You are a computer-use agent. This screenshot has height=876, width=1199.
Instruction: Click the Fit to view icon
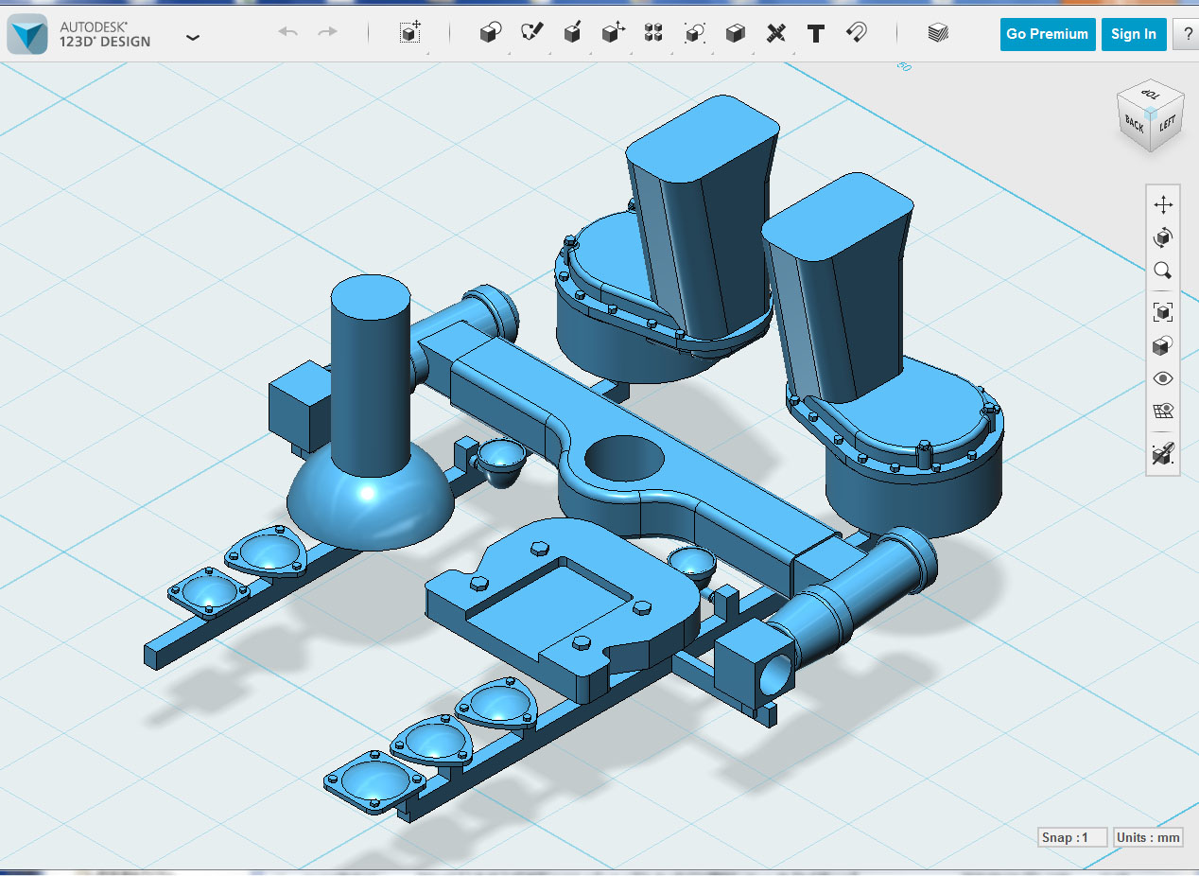tap(1163, 311)
